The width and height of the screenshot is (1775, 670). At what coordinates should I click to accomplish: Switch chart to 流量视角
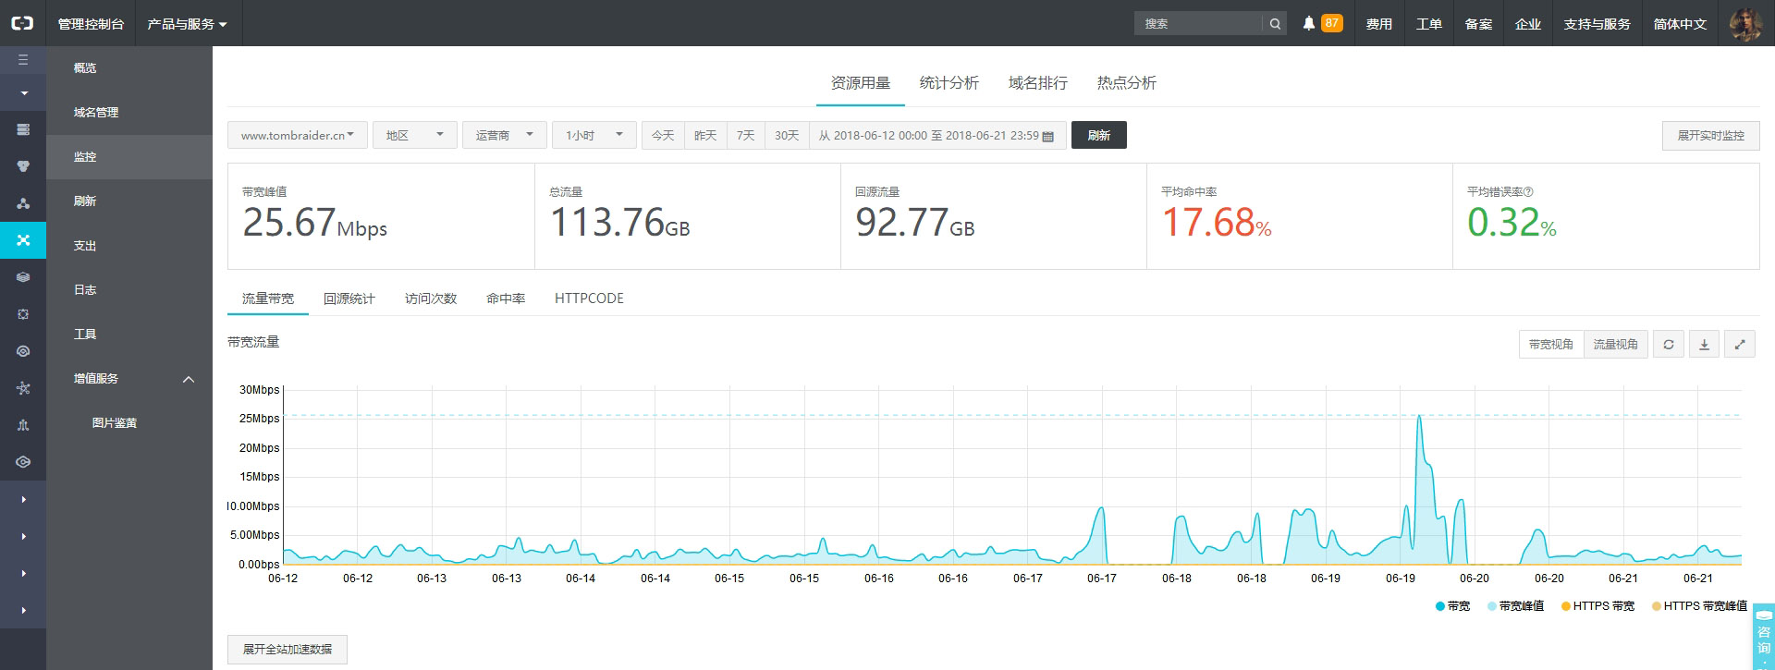1615,345
